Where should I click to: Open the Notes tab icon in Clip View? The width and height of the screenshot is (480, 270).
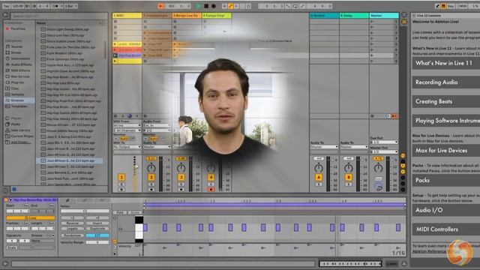pos(67,200)
